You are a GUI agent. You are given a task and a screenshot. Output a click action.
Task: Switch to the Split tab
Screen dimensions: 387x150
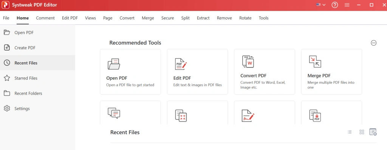(185, 18)
